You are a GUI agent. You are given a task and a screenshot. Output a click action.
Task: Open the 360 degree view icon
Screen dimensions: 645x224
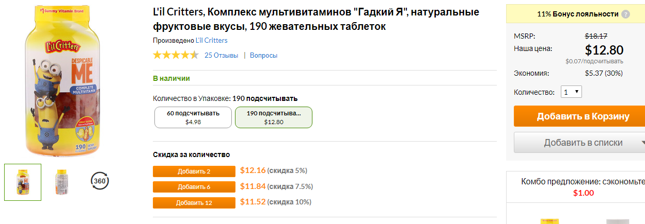tap(100, 181)
